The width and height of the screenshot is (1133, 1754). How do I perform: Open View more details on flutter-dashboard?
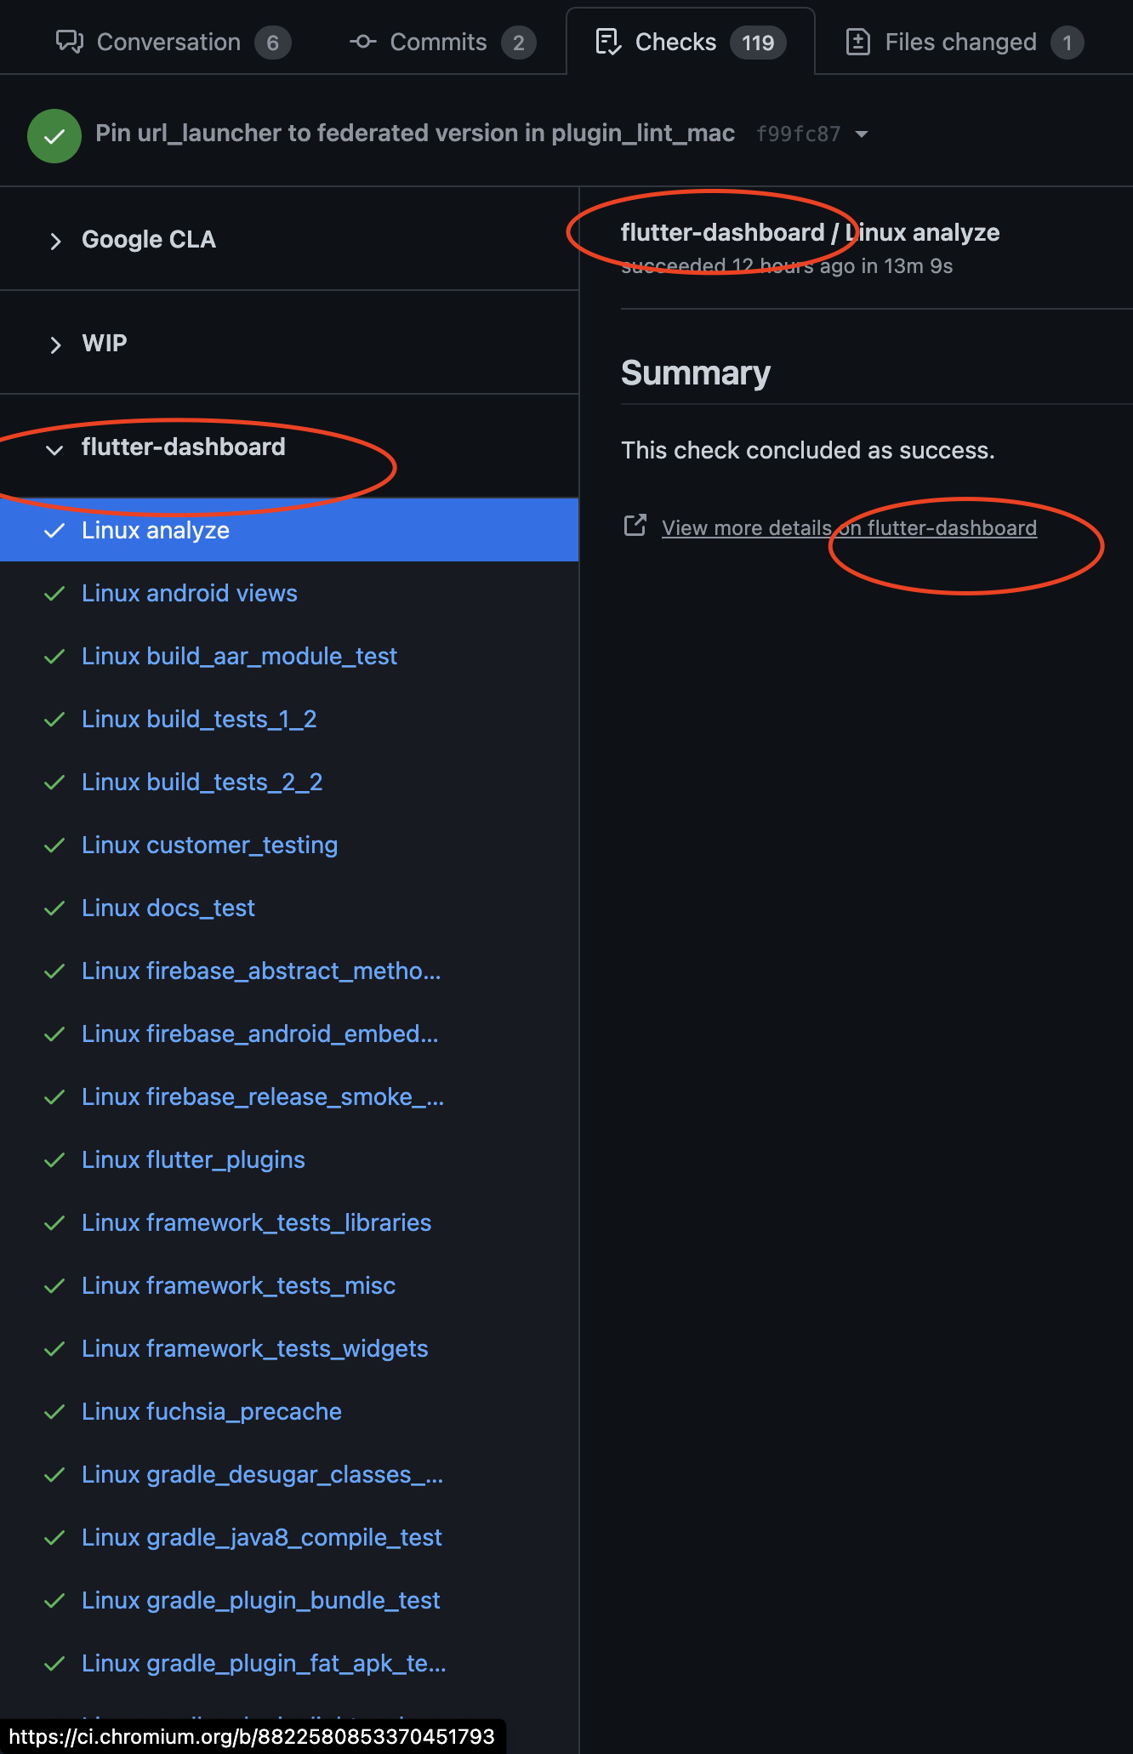point(848,527)
